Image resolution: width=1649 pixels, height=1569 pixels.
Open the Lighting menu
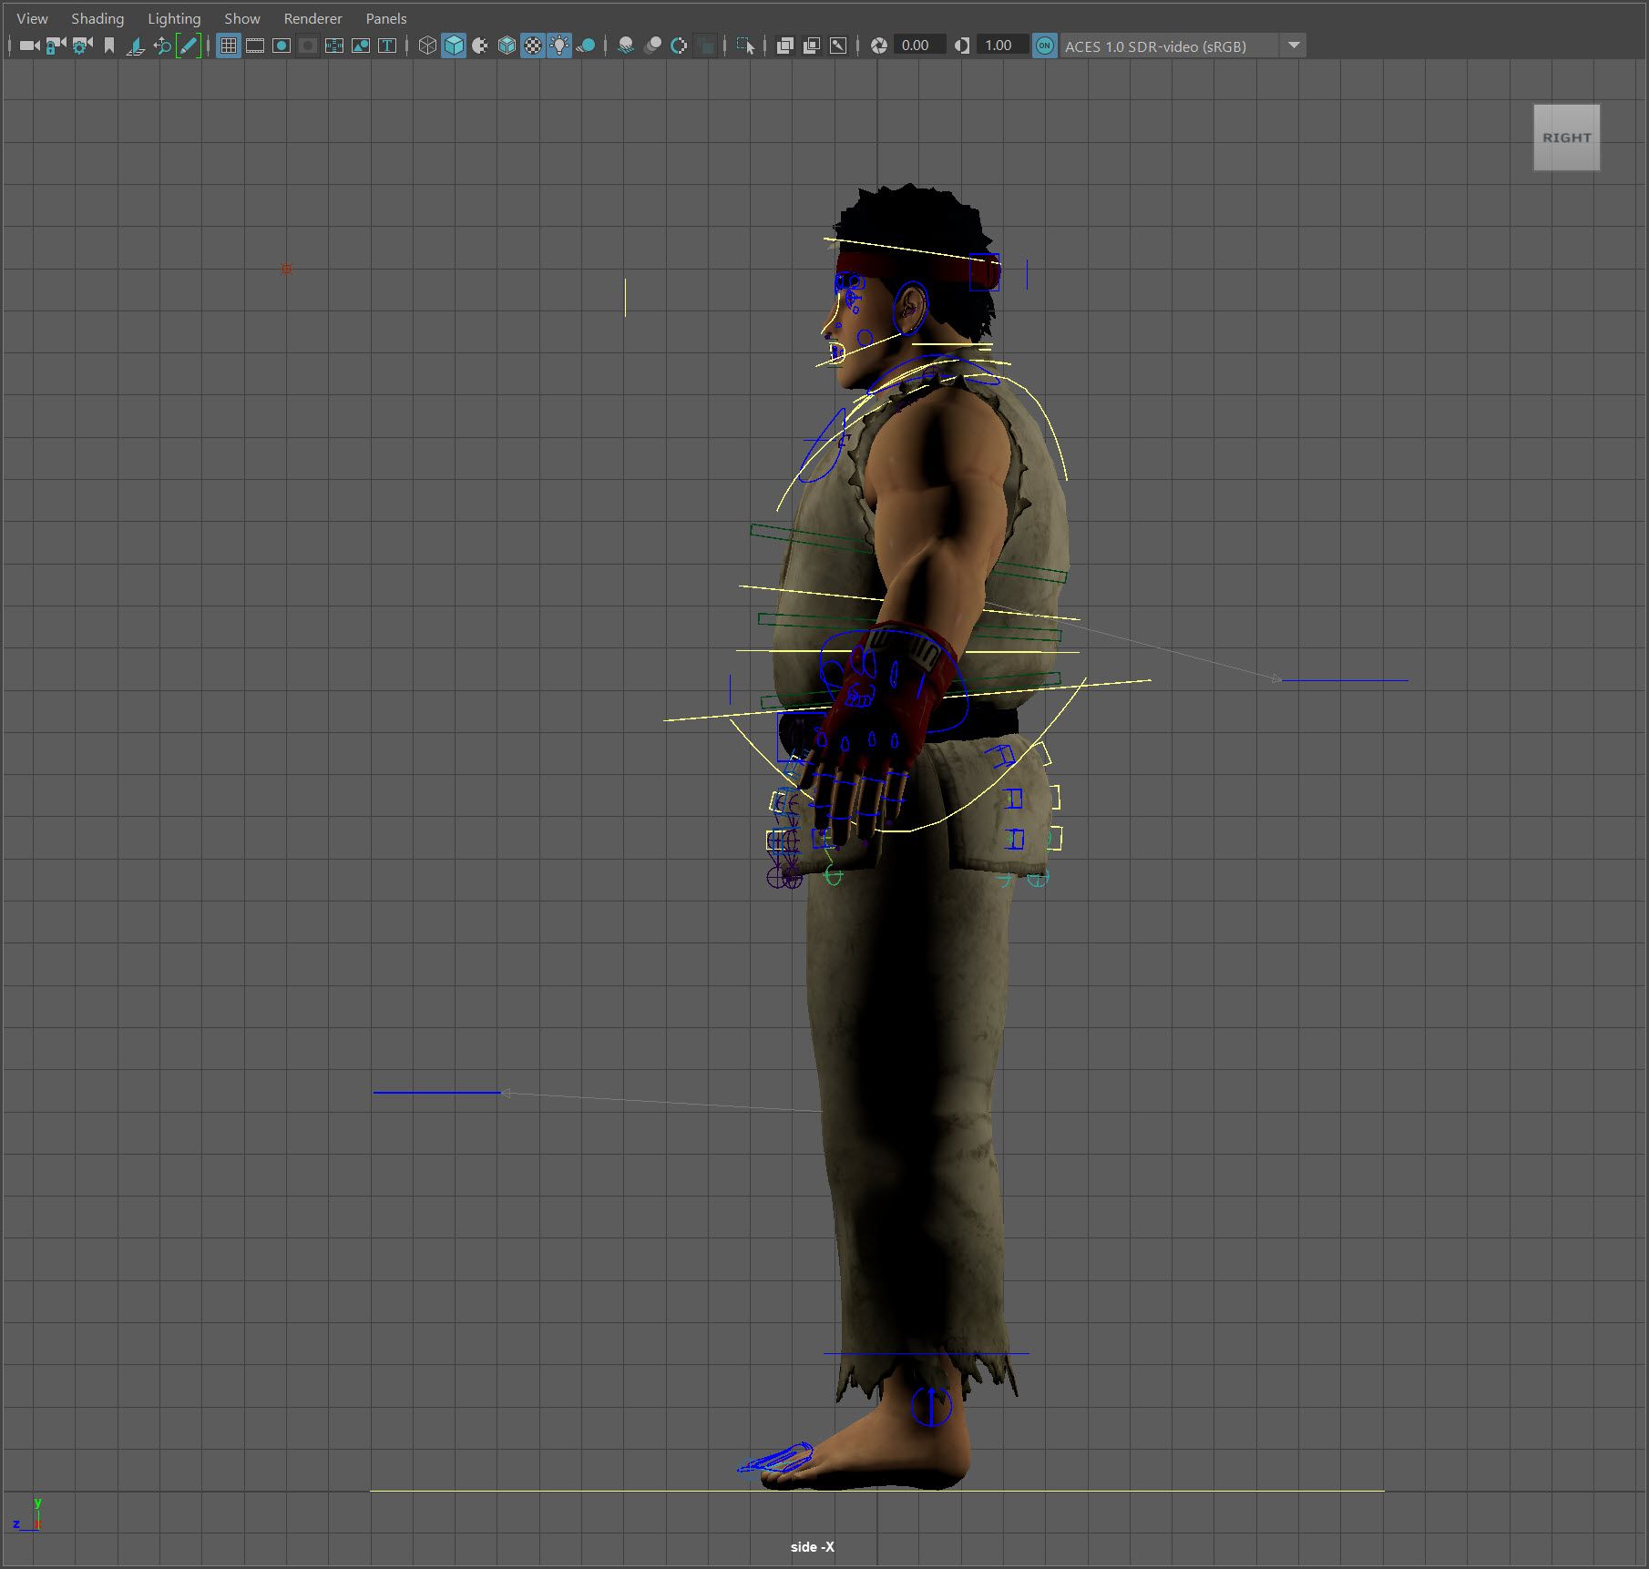(174, 18)
